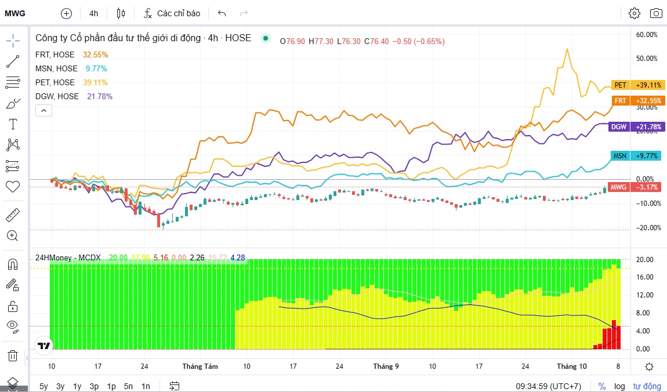The height and width of the screenshot is (392, 667).
Task: Select the 5y time range
Action: [x=44, y=386]
